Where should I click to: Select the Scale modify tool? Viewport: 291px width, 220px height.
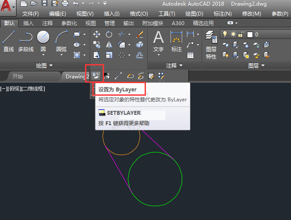pyautogui.click(x=109, y=55)
